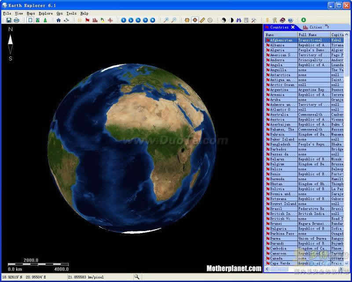Click the north-south compass indicator
This screenshot has width=352, height=282.
coord(10,44)
